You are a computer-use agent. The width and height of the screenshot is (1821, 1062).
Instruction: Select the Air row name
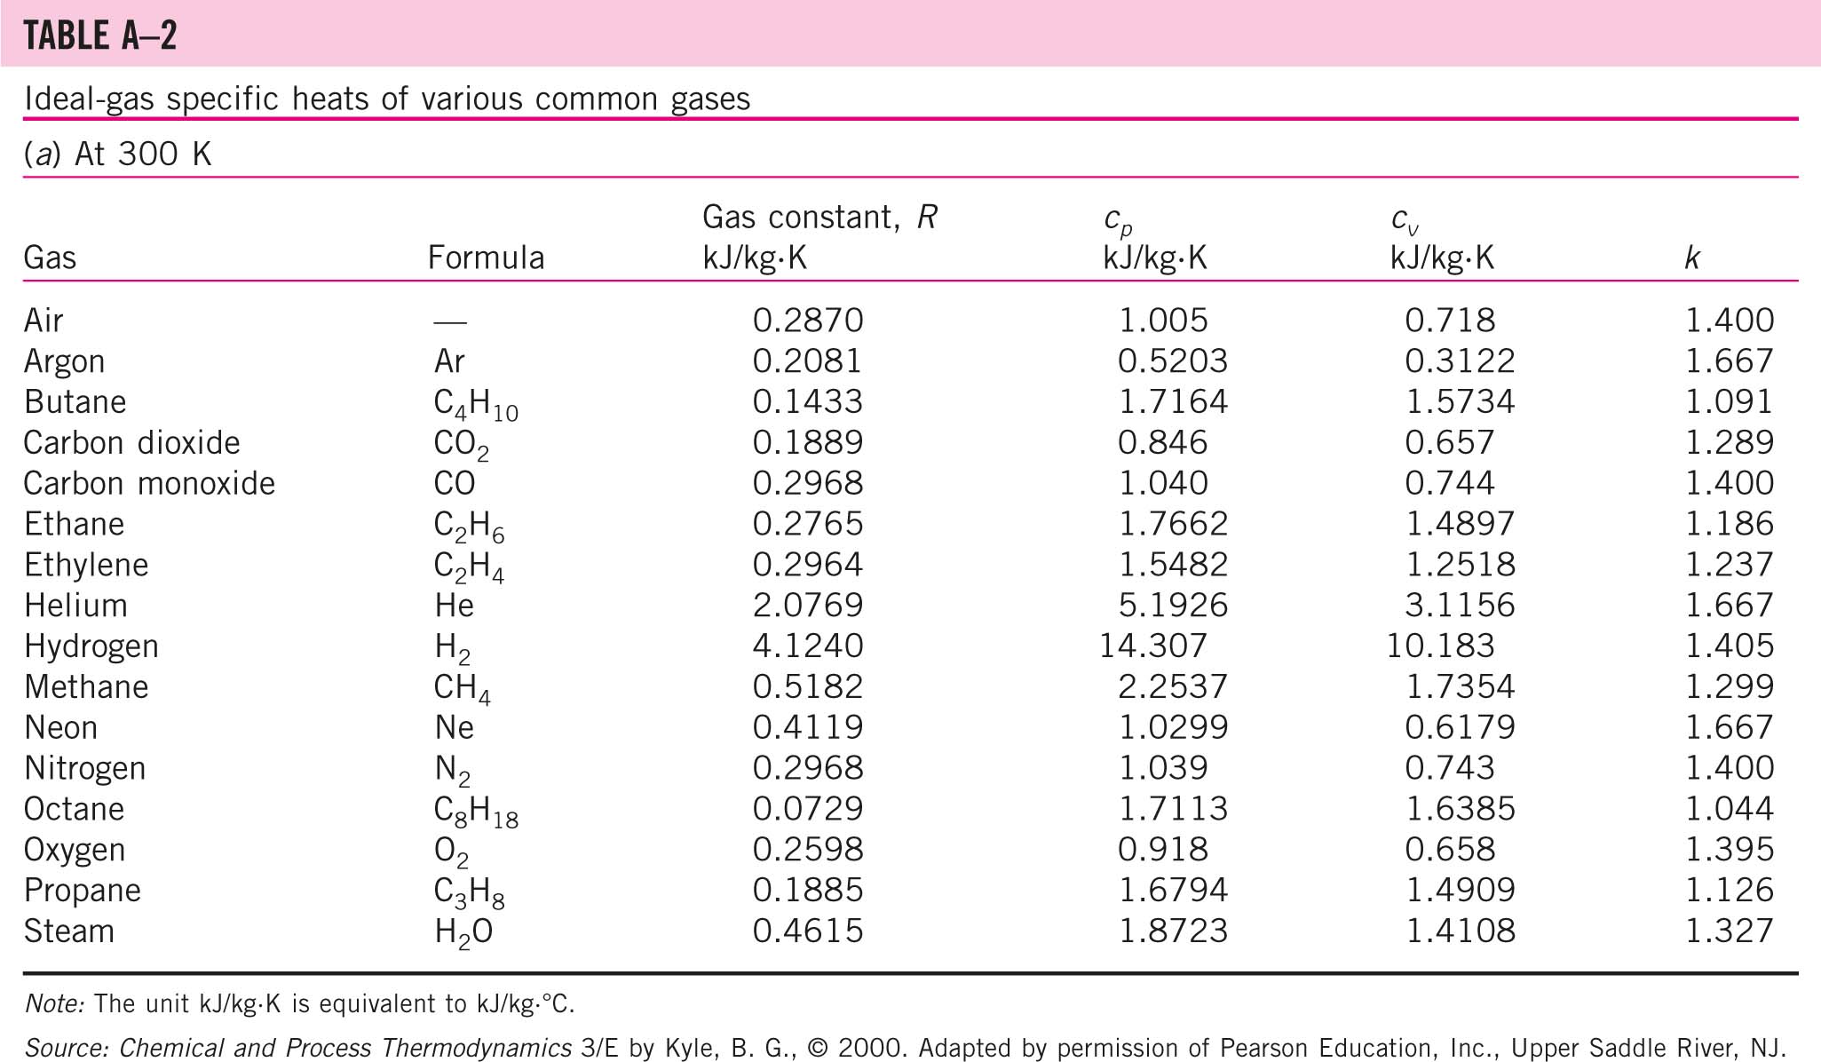pos(44,321)
